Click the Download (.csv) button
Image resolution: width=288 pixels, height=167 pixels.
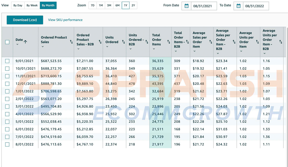25,20
